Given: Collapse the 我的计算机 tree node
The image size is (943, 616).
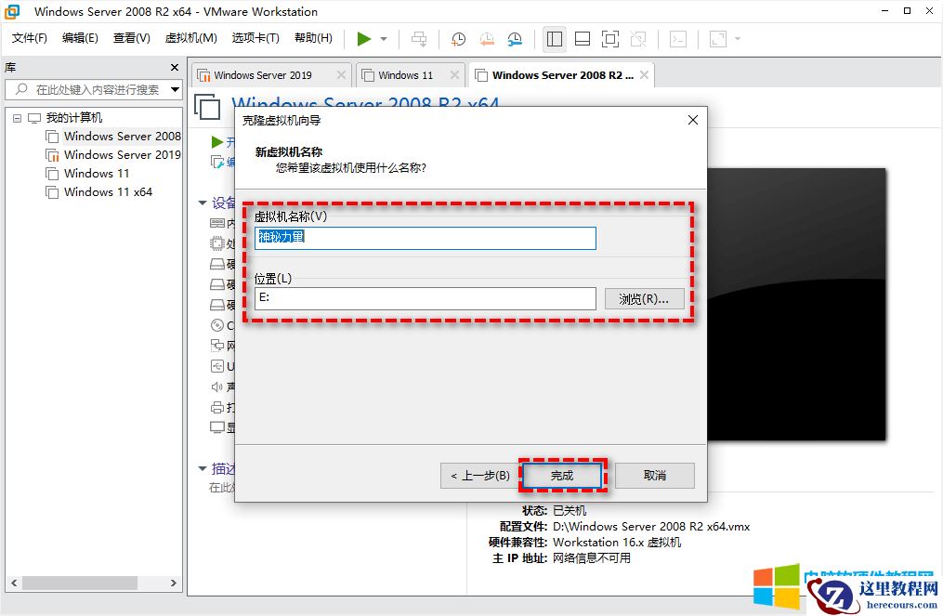Looking at the screenshot, I should point(17,118).
